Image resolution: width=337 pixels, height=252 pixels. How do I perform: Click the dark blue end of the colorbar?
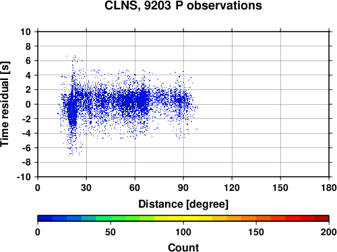coord(45,218)
